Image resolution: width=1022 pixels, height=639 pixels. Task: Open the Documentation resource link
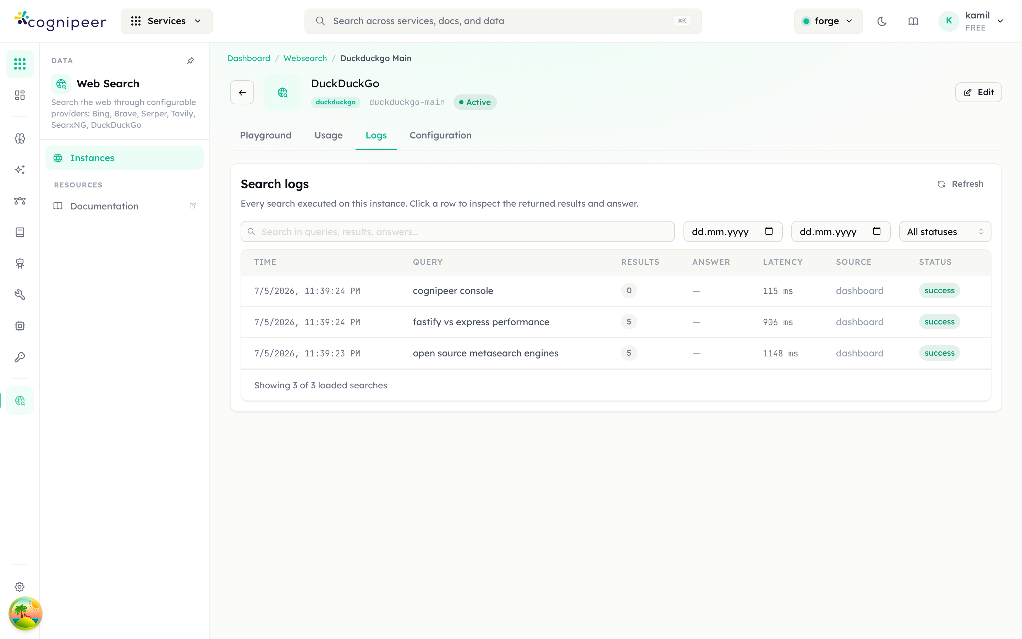[124, 206]
